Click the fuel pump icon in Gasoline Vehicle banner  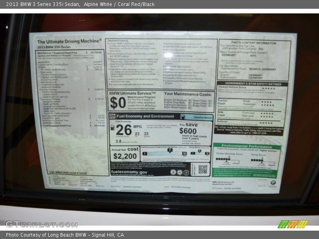pyautogui.click(x=183, y=117)
